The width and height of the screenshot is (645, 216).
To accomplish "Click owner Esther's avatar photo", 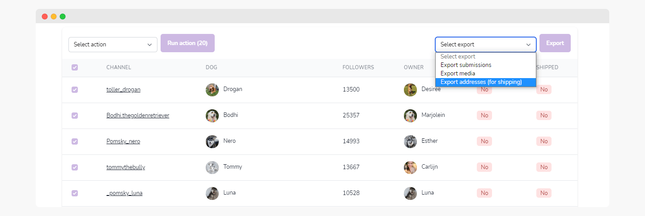I will 410,141.
